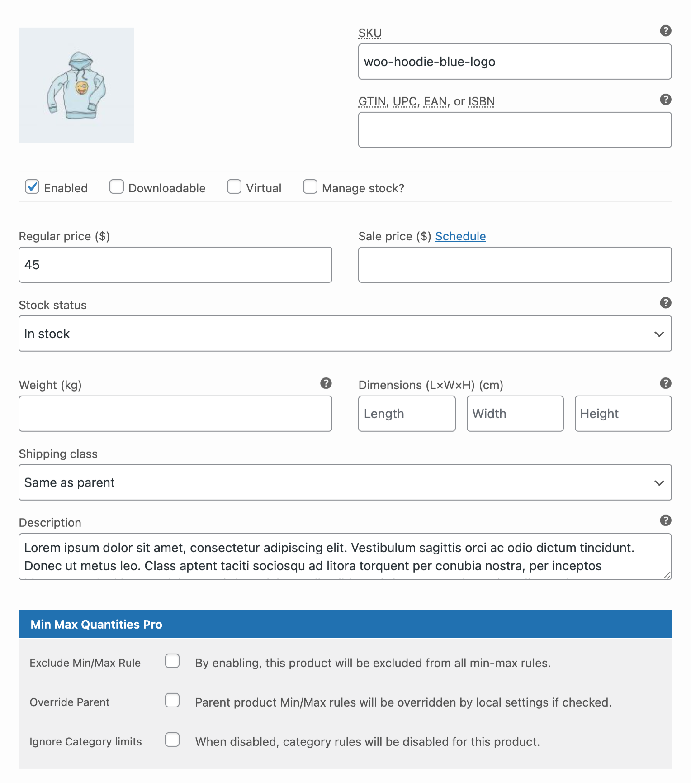Click the help icon next to SKU
The height and width of the screenshot is (783, 691).
[665, 31]
